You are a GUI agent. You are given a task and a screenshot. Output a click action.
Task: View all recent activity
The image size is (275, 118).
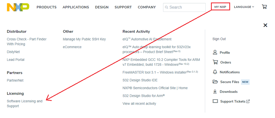[x=139, y=104]
